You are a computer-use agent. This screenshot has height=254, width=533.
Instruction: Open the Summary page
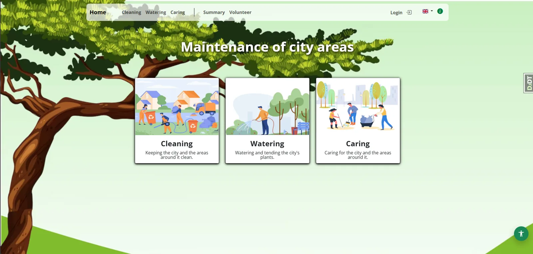(214, 12)
